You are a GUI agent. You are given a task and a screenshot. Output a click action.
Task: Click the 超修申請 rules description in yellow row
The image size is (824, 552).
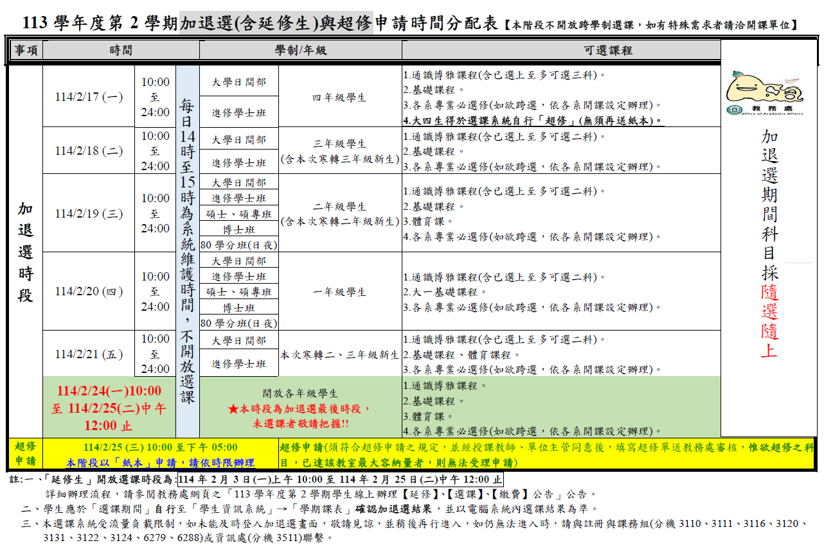[x=546, y=454]
